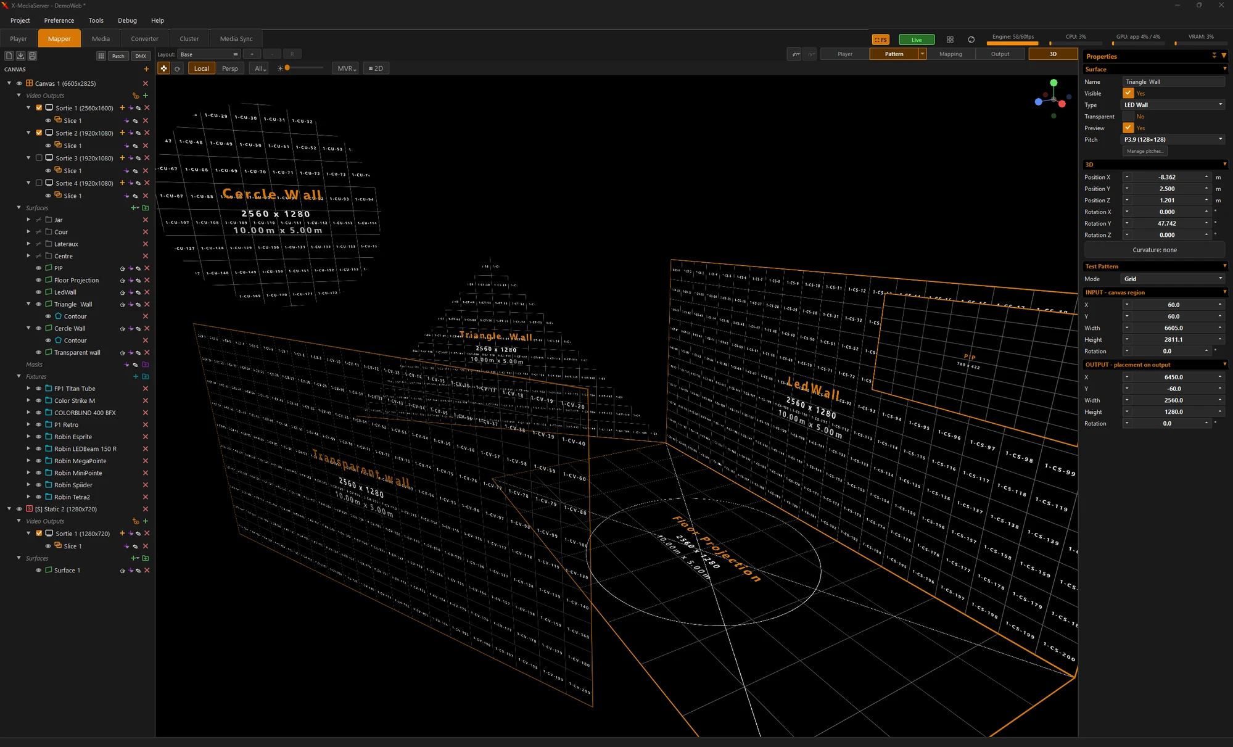Add slice to Sortie 1 output
Screen dimensions: 1233x747
122,108
